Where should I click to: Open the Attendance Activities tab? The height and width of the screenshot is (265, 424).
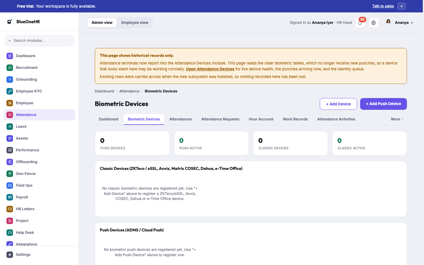pos(336,119)
